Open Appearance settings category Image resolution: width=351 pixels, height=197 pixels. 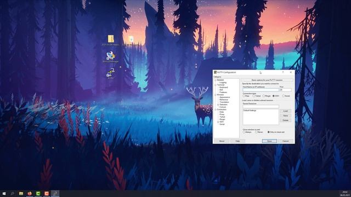(x=224, y=97)
